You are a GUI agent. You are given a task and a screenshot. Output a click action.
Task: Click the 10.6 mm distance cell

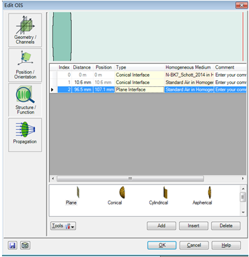[x=82, y=82]
